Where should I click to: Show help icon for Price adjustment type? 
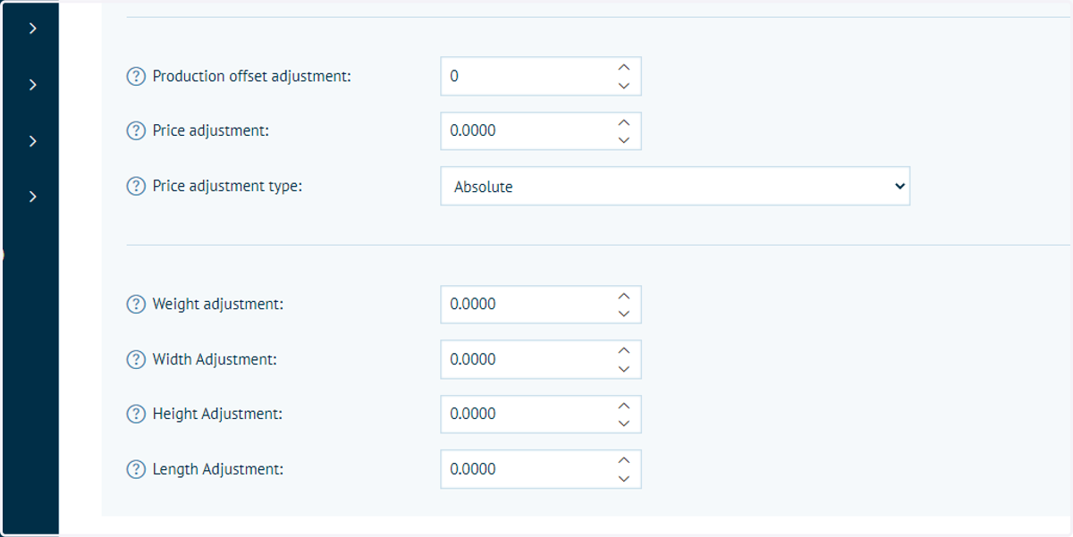click(x=136, y=187)
